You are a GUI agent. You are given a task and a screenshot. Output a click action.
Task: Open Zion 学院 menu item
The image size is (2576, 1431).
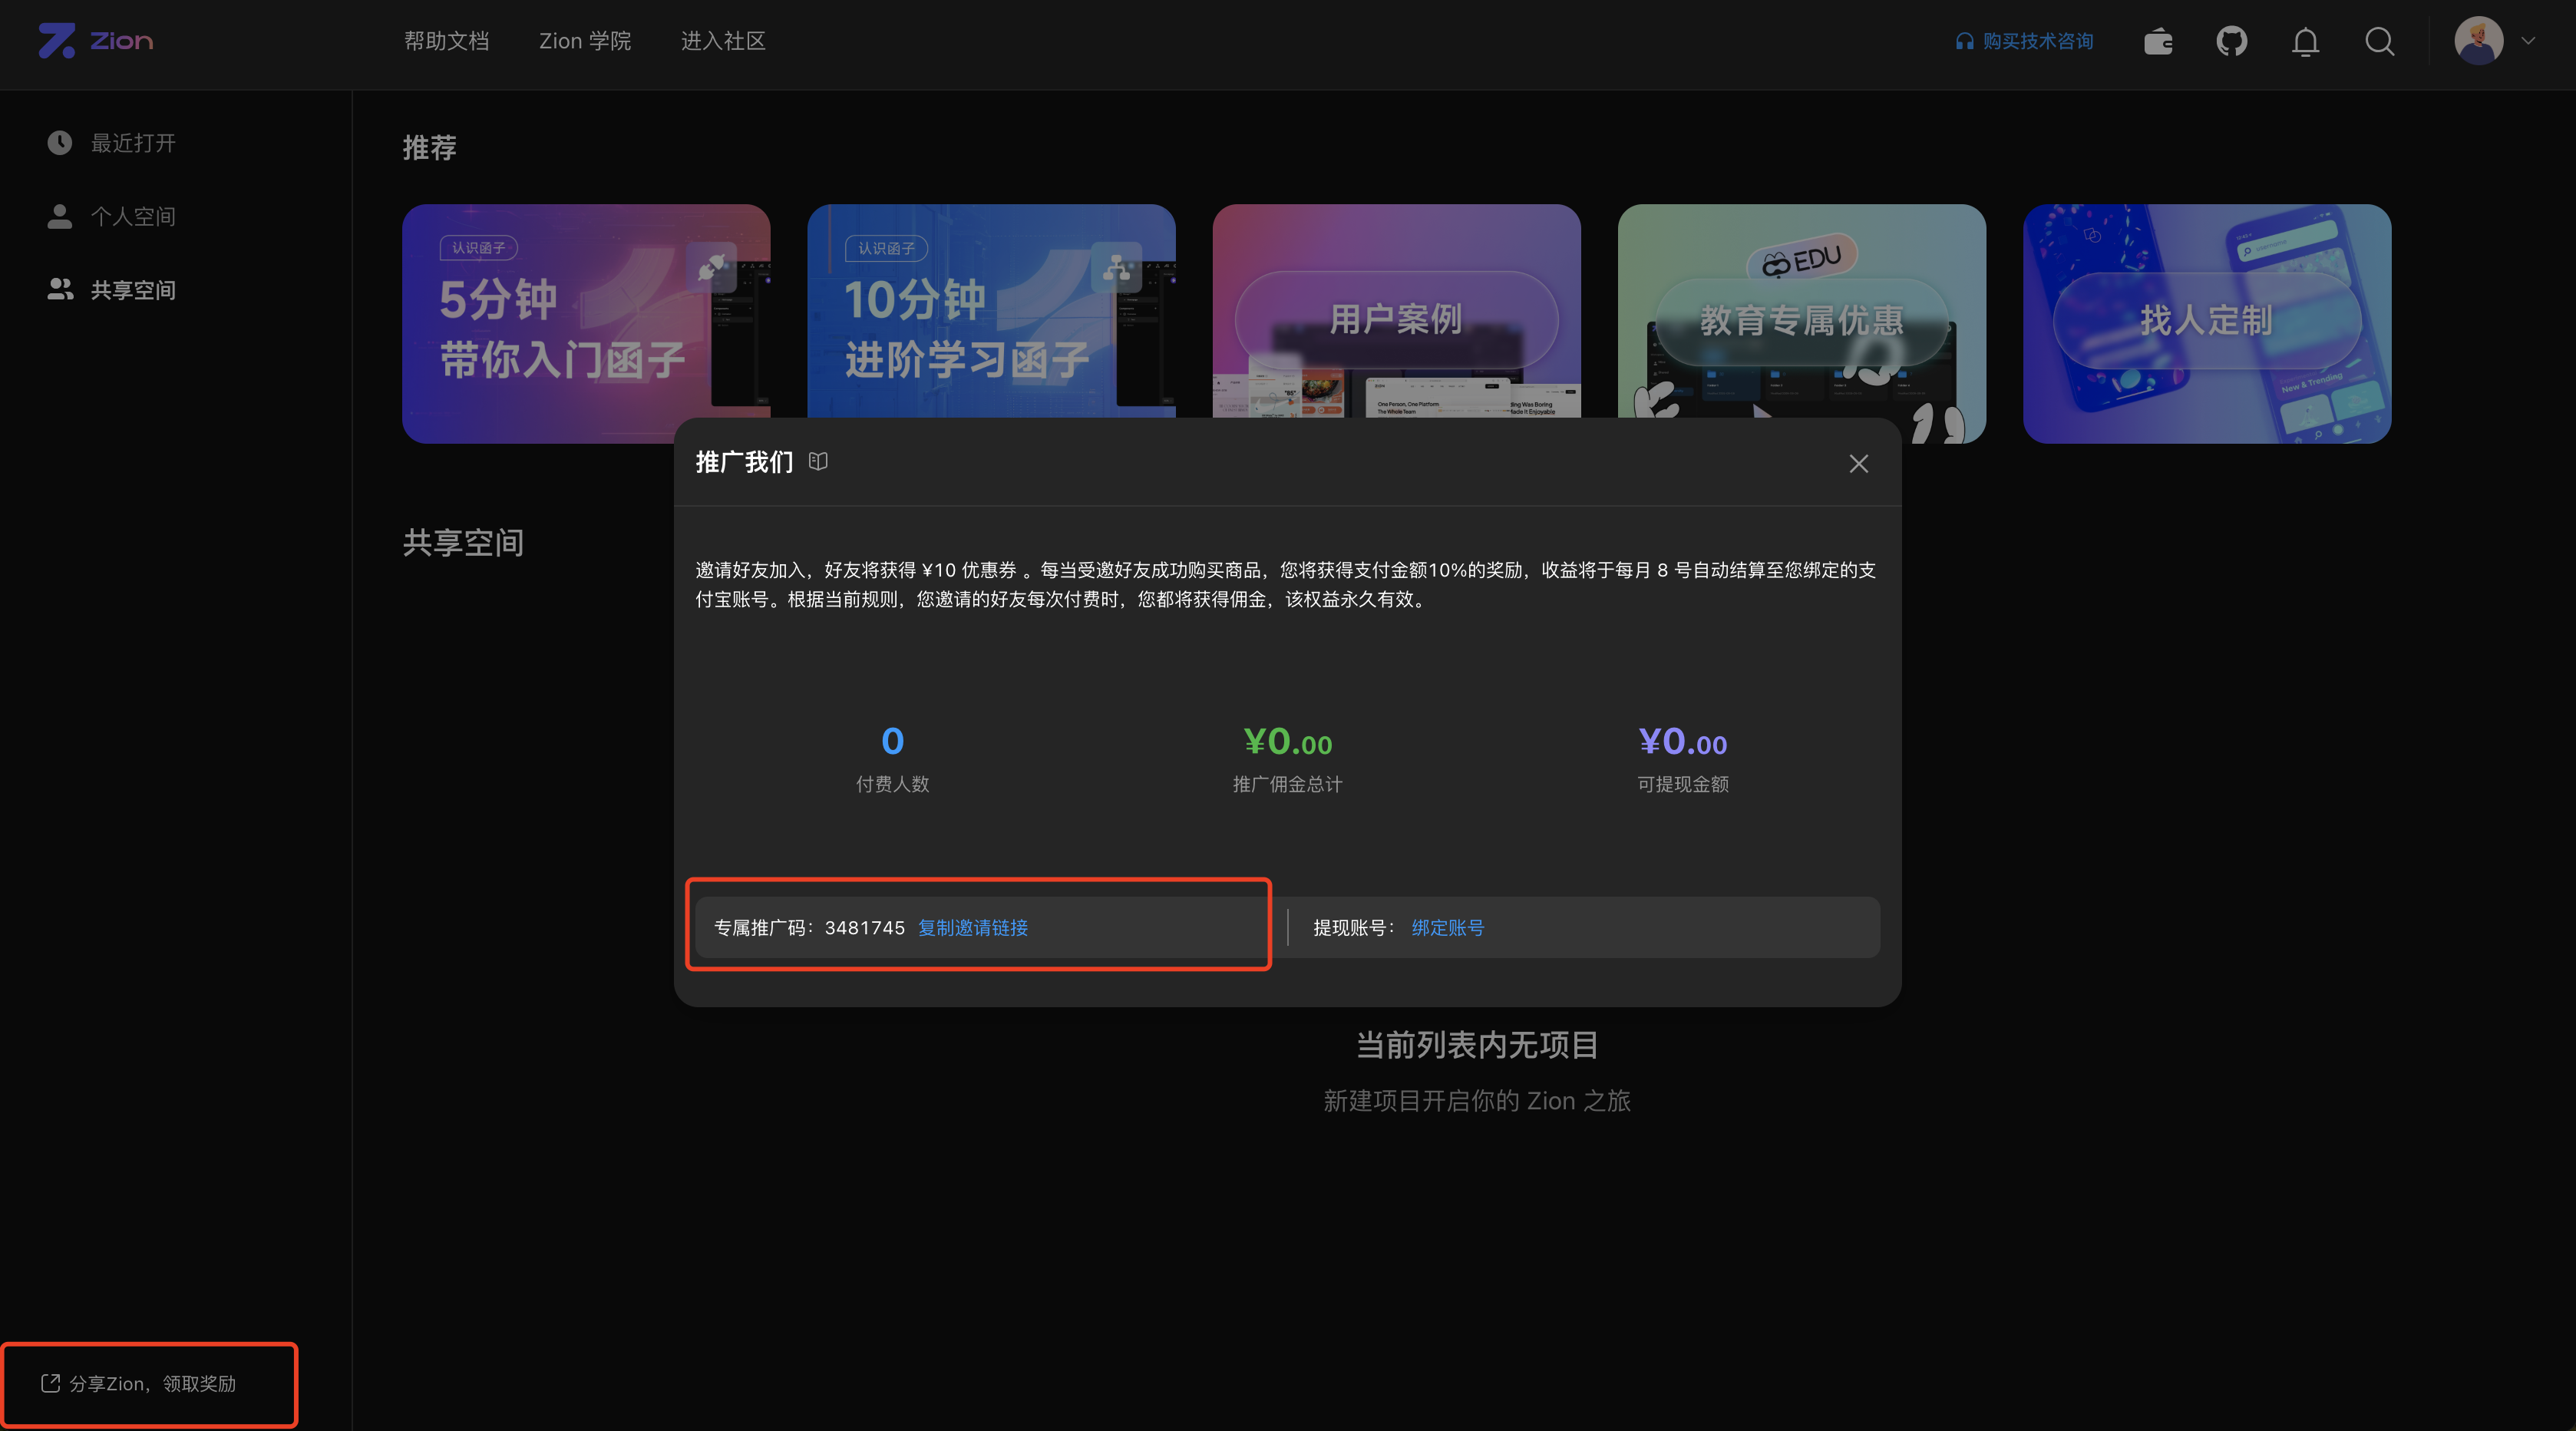pos(585,41)
